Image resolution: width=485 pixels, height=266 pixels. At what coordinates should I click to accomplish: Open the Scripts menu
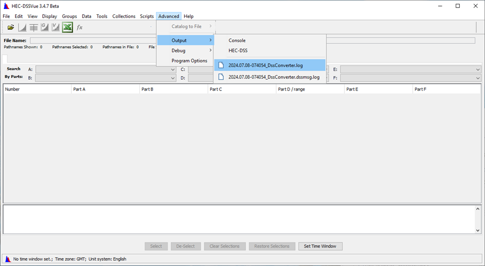(x=147, y=16)
